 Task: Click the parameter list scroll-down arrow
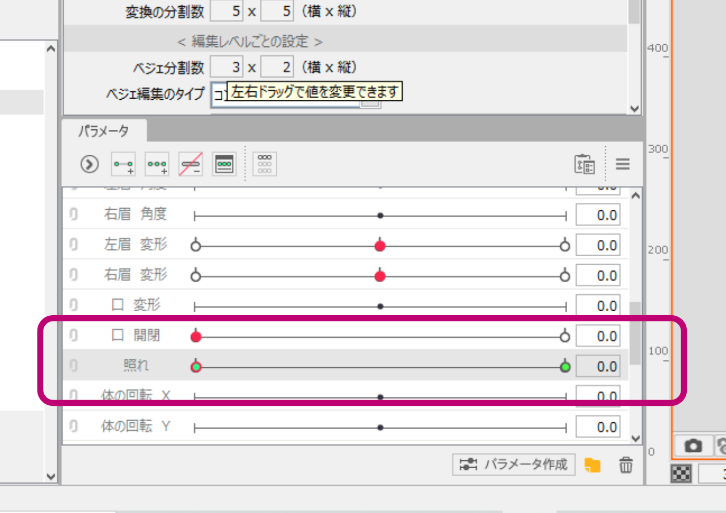pos(635,438)
